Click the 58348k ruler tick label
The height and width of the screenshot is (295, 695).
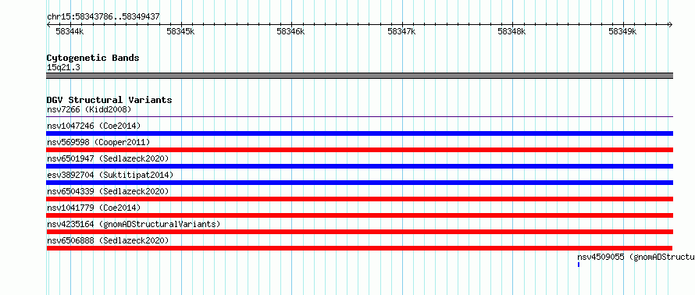[512, 31]
